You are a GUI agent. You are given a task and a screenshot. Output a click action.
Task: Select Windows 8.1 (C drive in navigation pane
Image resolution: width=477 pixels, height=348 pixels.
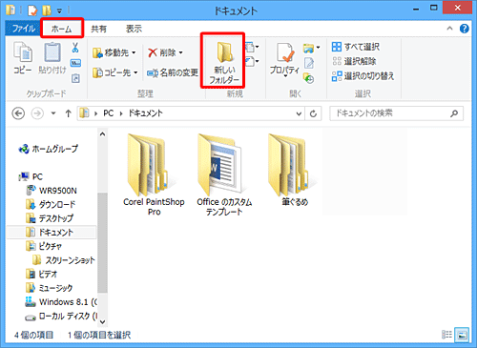pyautogui.click(x=61, y=302)
